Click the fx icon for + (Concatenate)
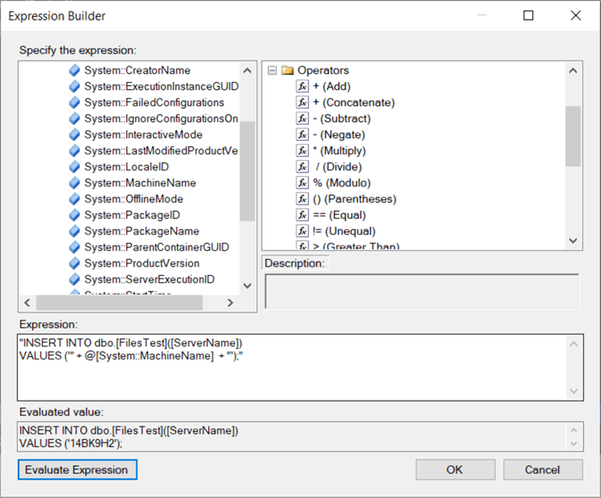The height and width of the screenshot is (498, 601). tap(303, 103)
